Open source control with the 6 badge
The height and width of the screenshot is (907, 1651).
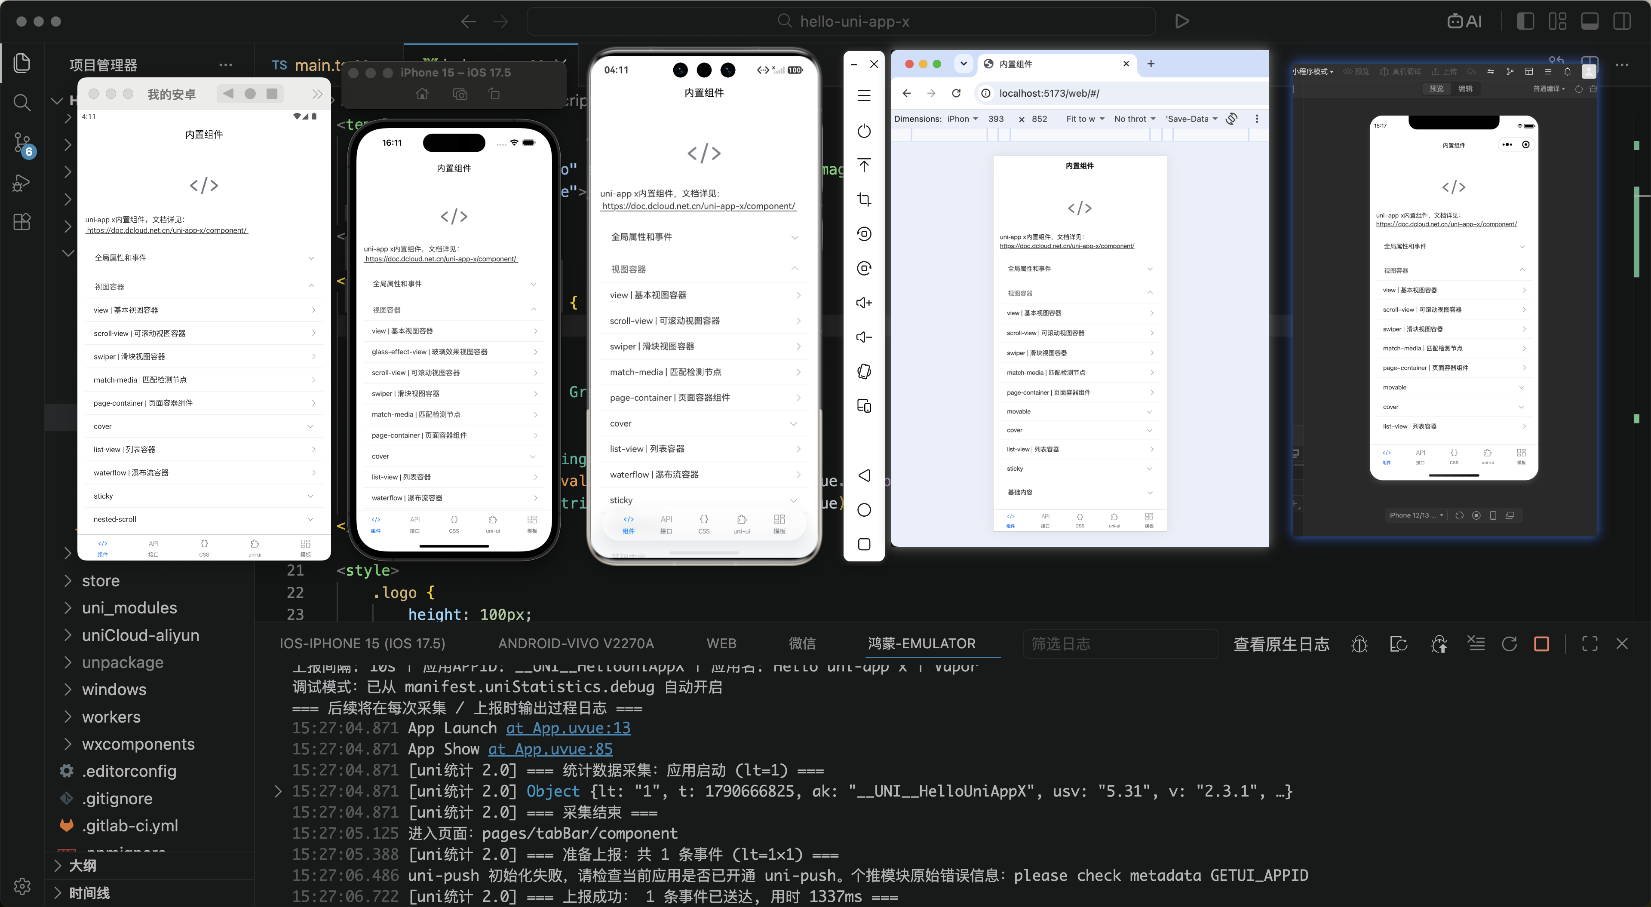23,144
